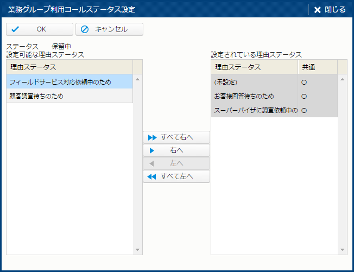Click the double left arrow icon
The width and height of the screenshot is (354, 272).
[x=152, y=176]
